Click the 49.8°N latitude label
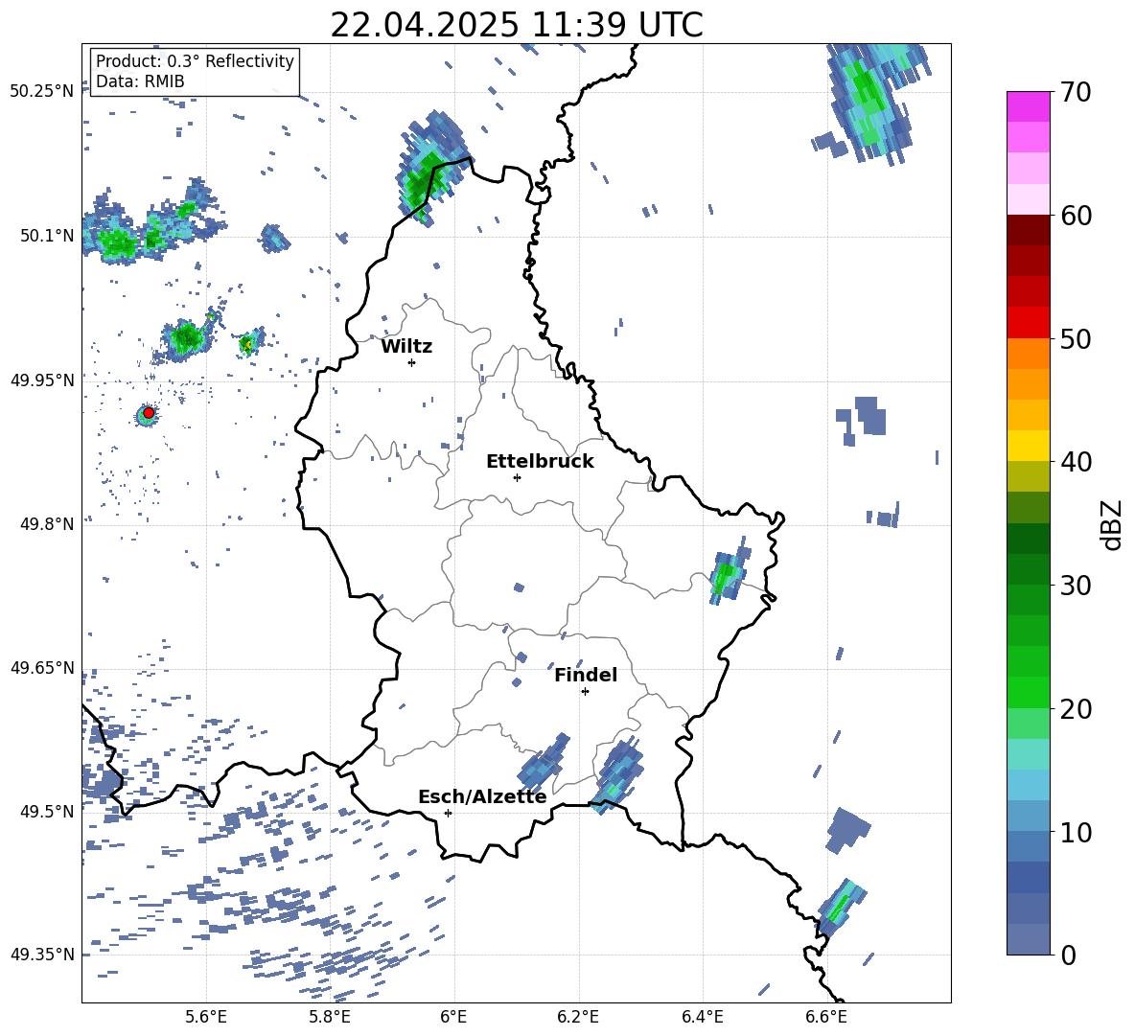The height and width of the screenshot is (1036, 1135). (46, 524)
